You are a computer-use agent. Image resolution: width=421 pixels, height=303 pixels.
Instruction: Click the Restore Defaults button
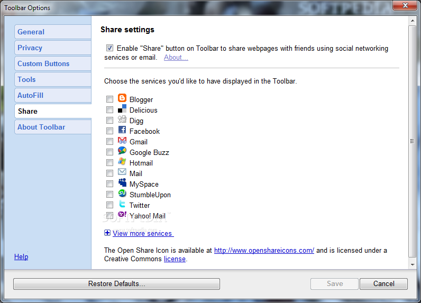click(116, 283)
